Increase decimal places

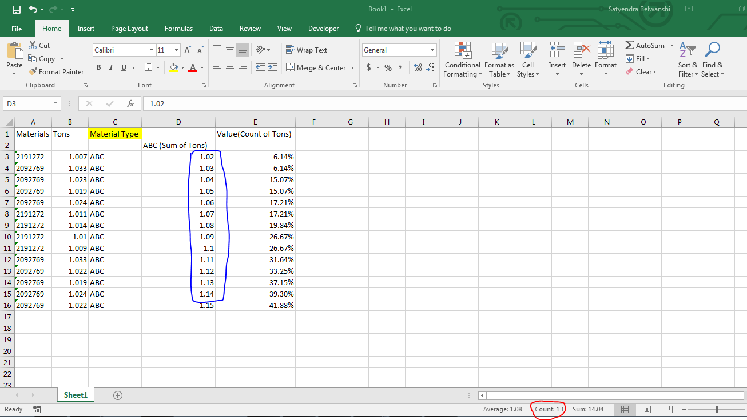pos(417,67)
